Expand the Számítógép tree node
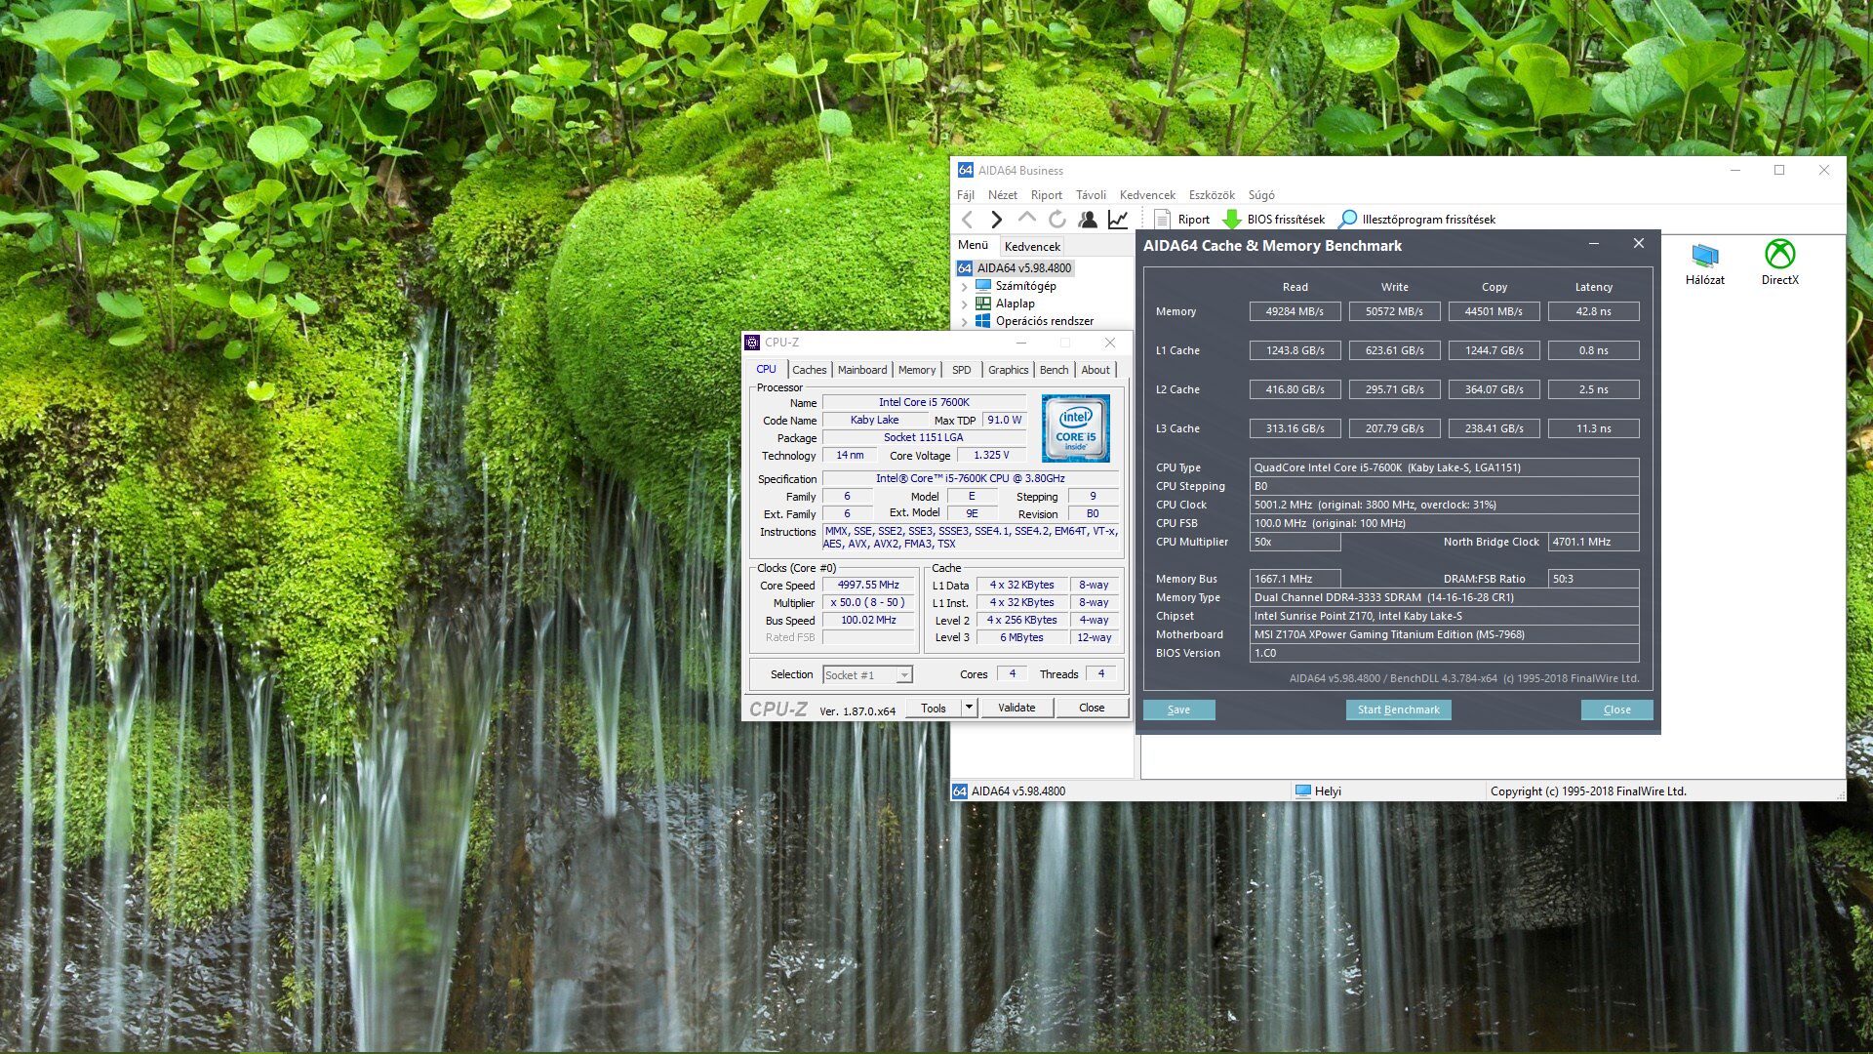The image size is (1873, 1054). coord(965,287)
